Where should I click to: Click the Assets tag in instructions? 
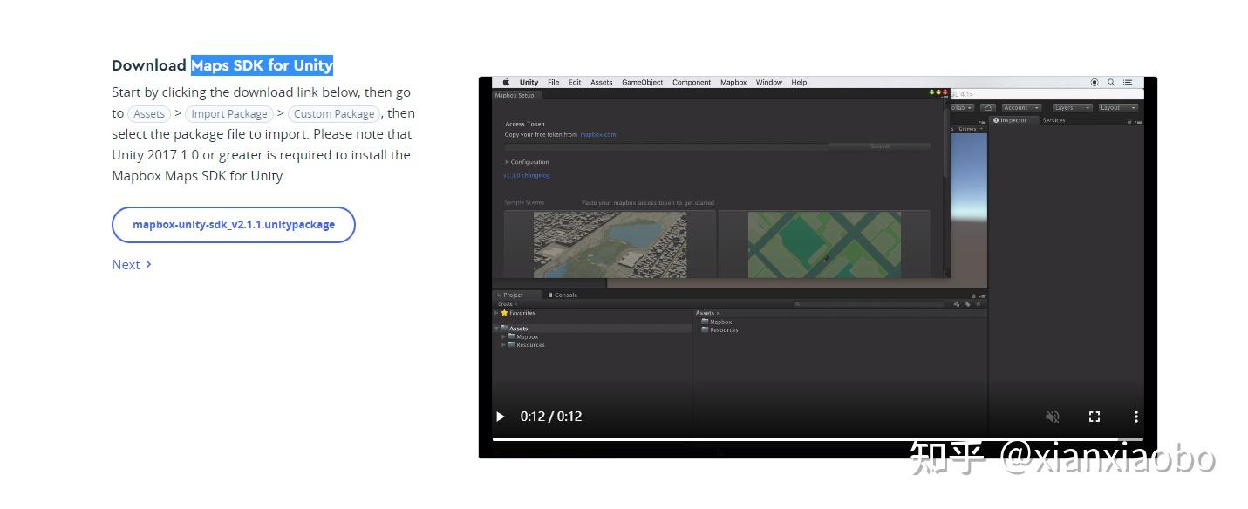[149, 114]
